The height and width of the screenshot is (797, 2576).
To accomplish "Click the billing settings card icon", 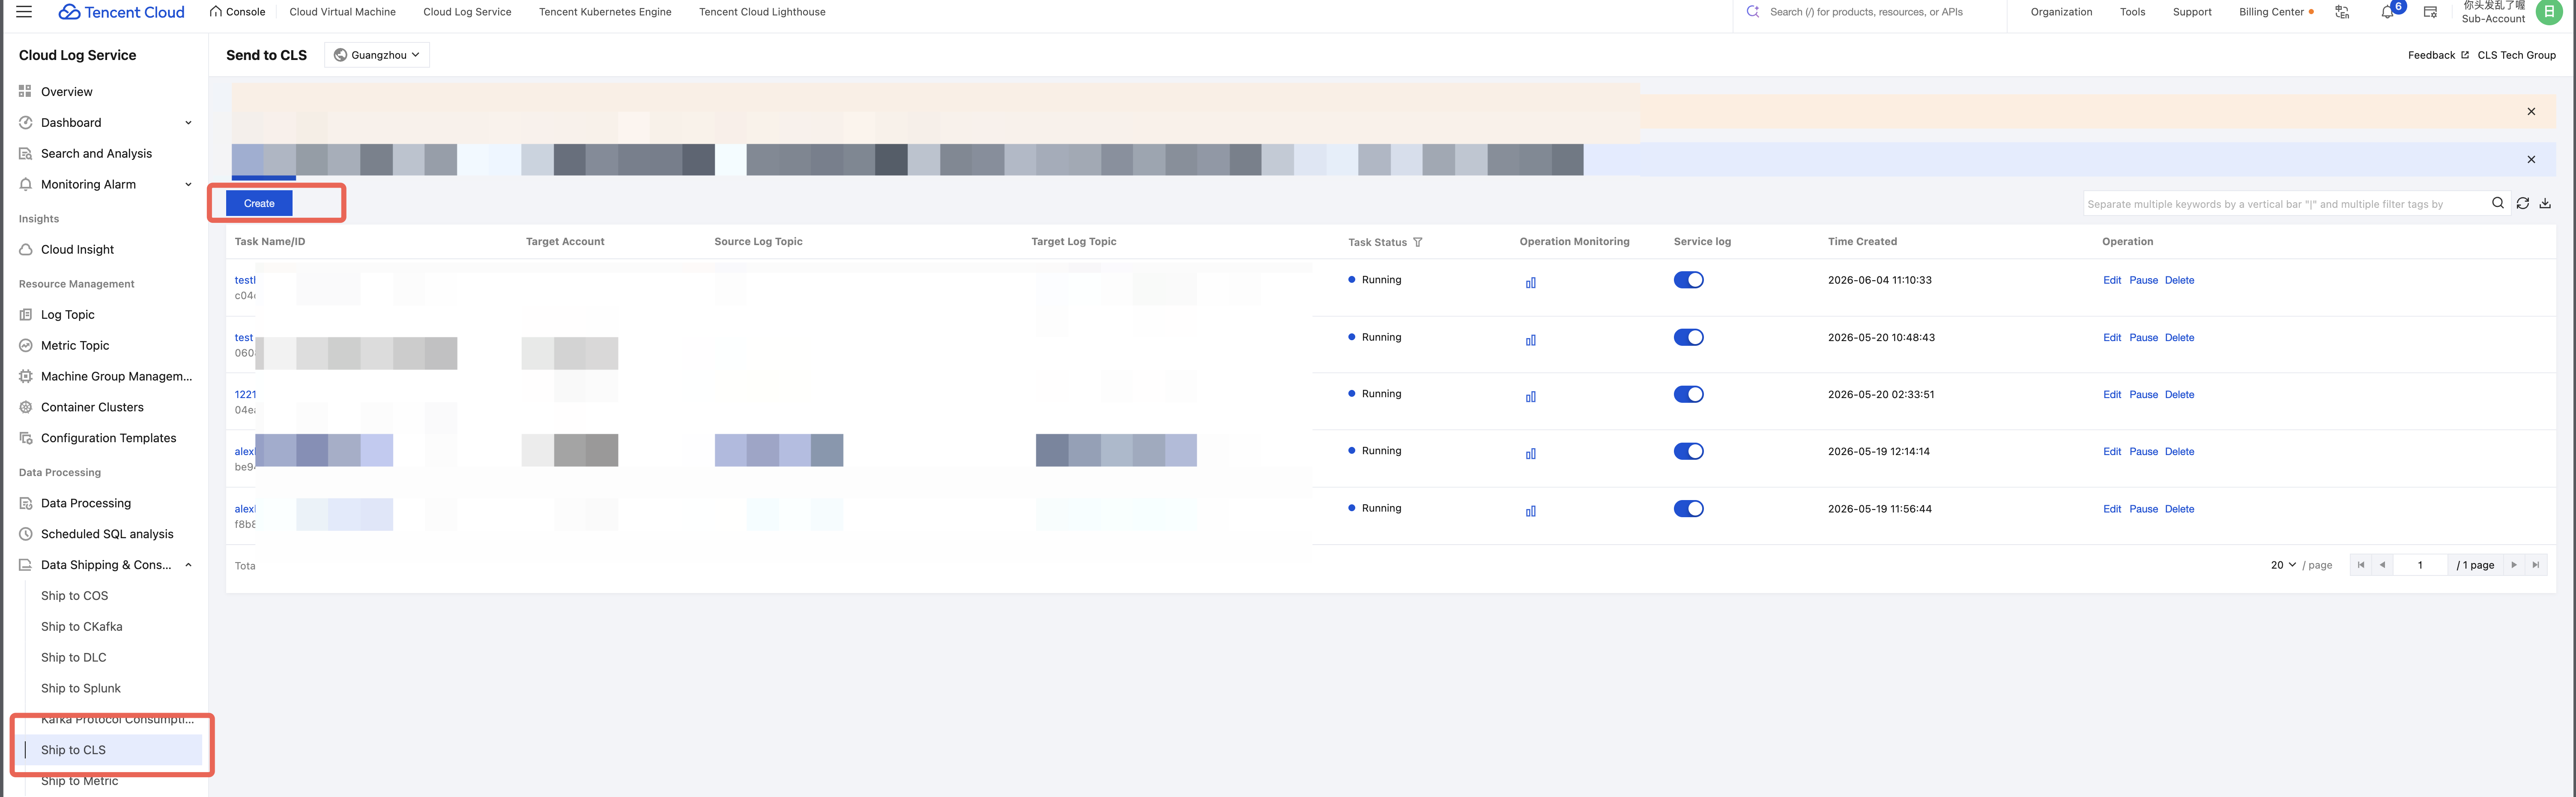I will pos(2430,12).
